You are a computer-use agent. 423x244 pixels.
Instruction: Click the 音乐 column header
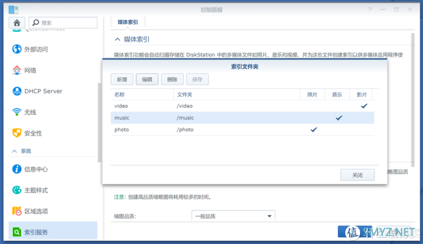(337, 95)
